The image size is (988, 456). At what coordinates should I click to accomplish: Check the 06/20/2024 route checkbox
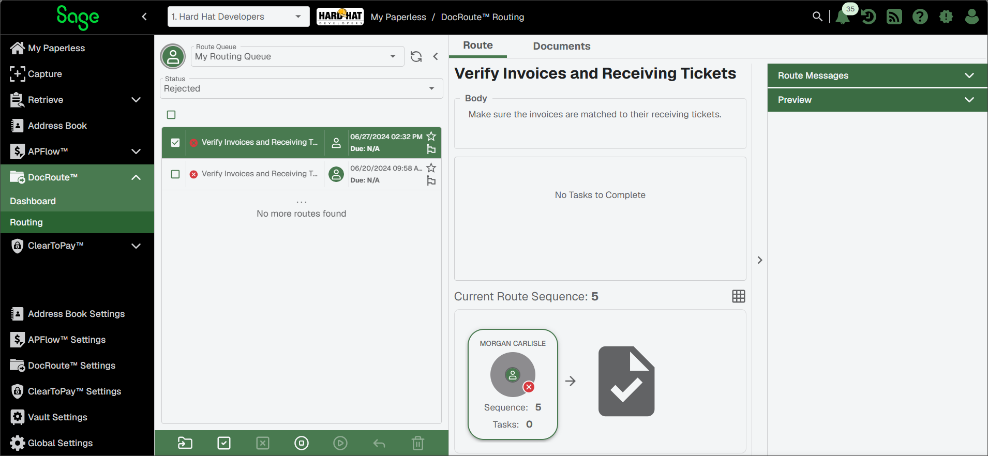tap(175, 174)
